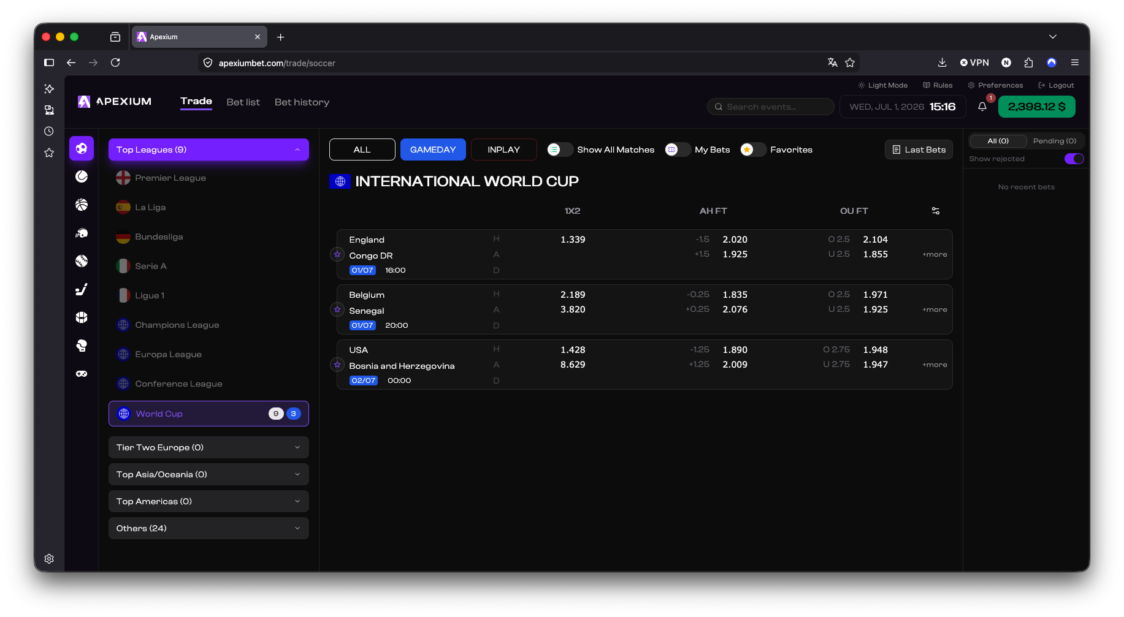Disable the Show rejected toggle
This screenshot has height=617, width=1124.
[x=1074, y=159]
